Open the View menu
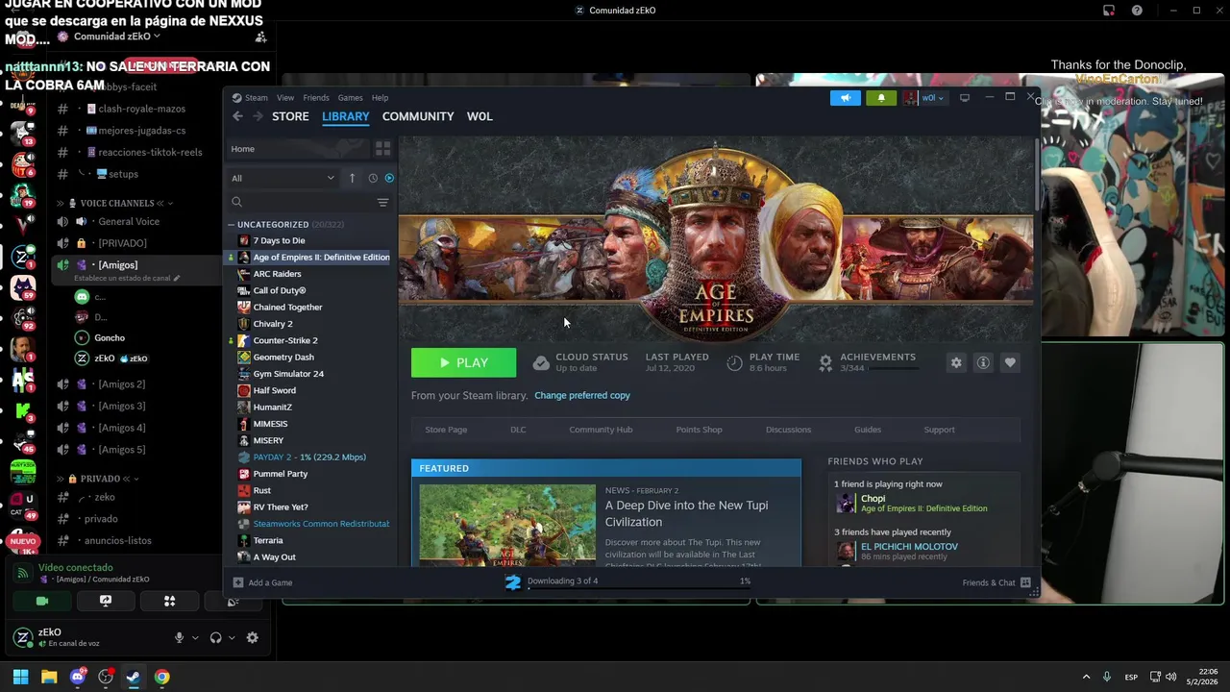 point(285,98)
